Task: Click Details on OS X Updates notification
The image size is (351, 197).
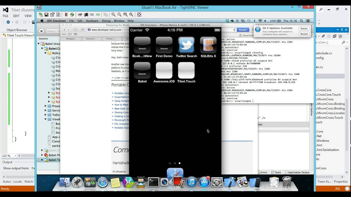Action: click(x=304, y=28)
